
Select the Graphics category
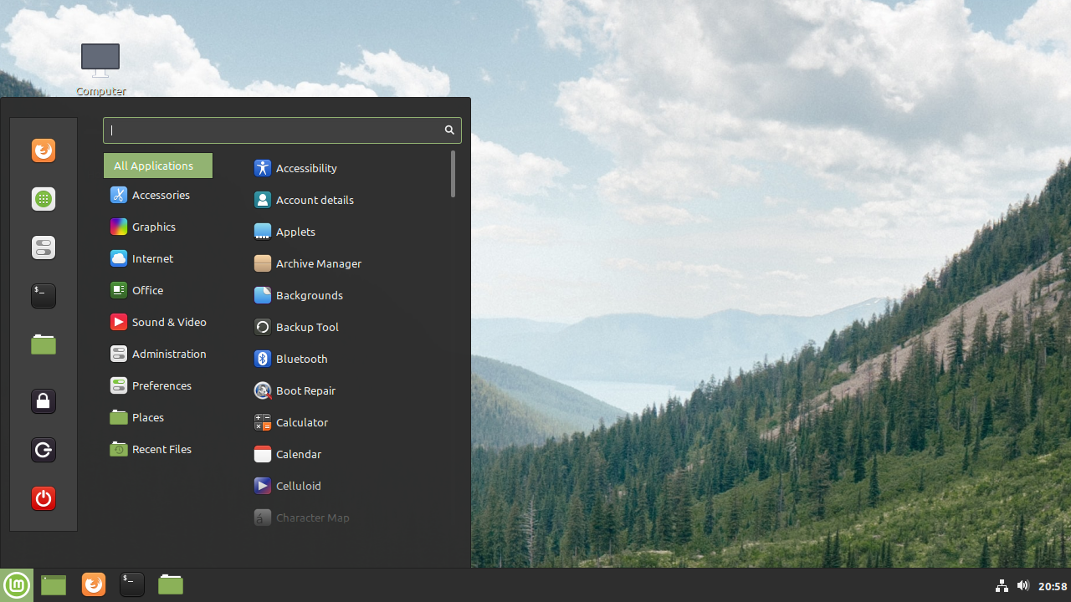pos(153,227)
